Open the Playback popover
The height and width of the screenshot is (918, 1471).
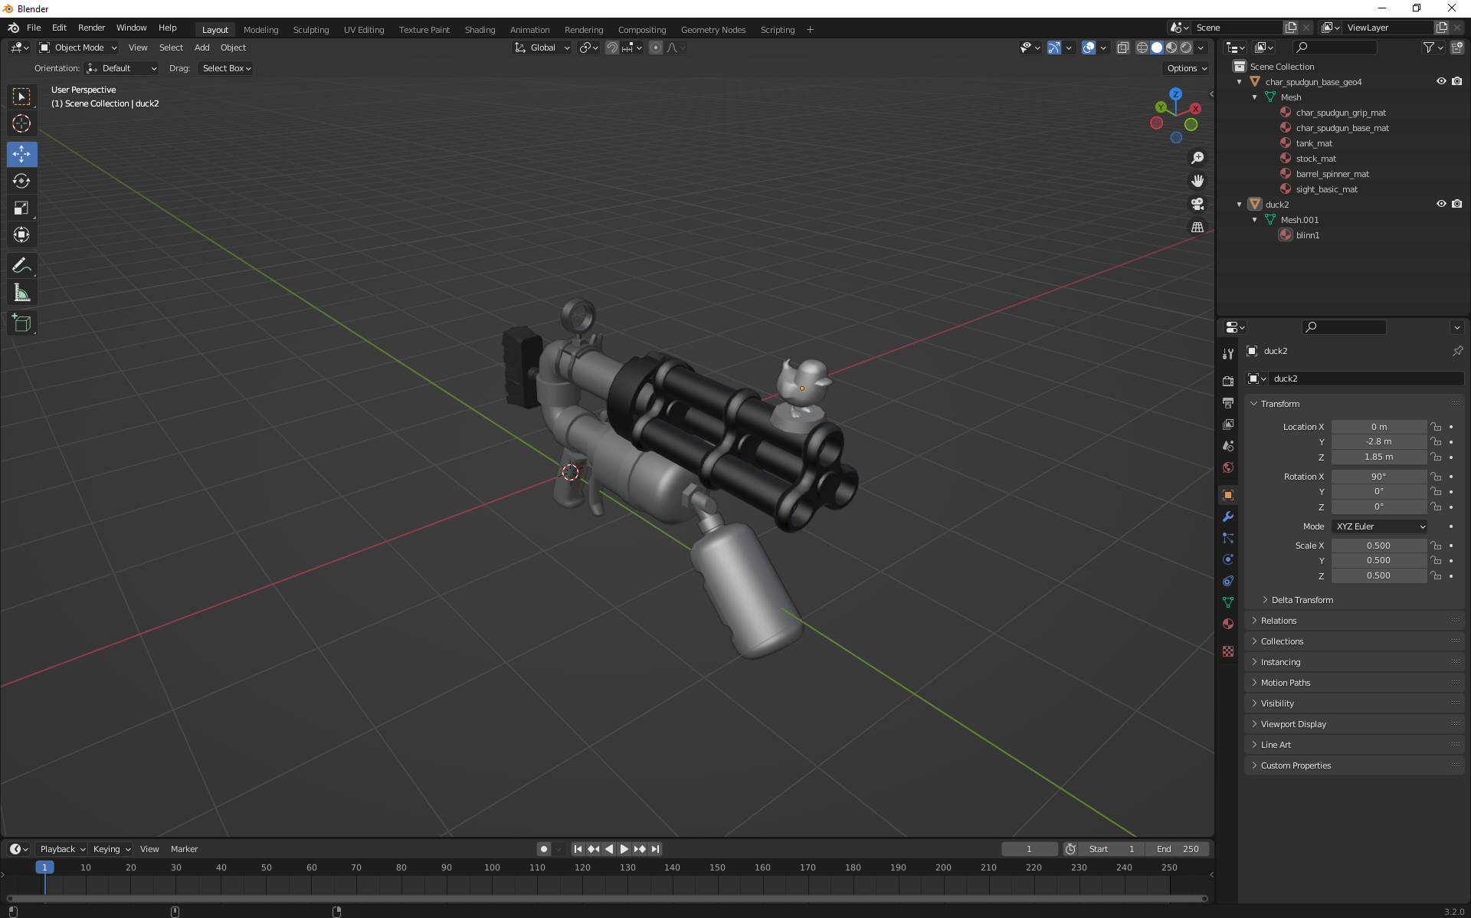click(x=62, y=849)
